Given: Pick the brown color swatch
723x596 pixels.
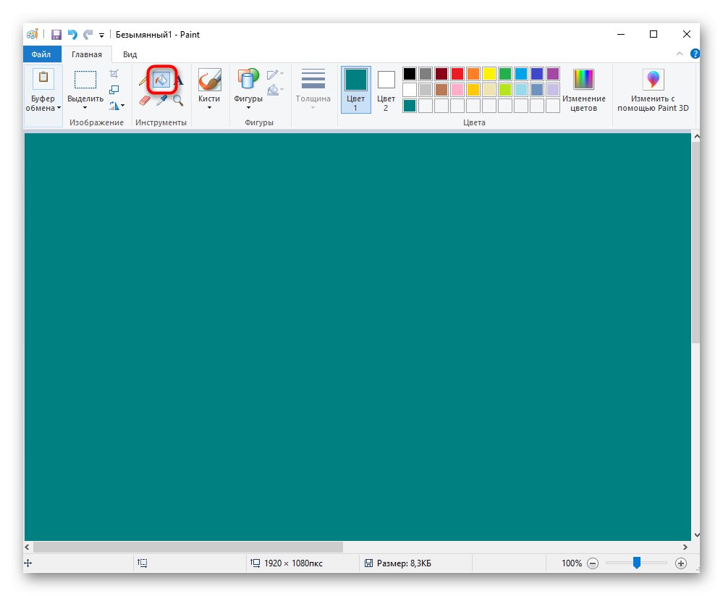Looking at the screenshot, I should [441, 90].
